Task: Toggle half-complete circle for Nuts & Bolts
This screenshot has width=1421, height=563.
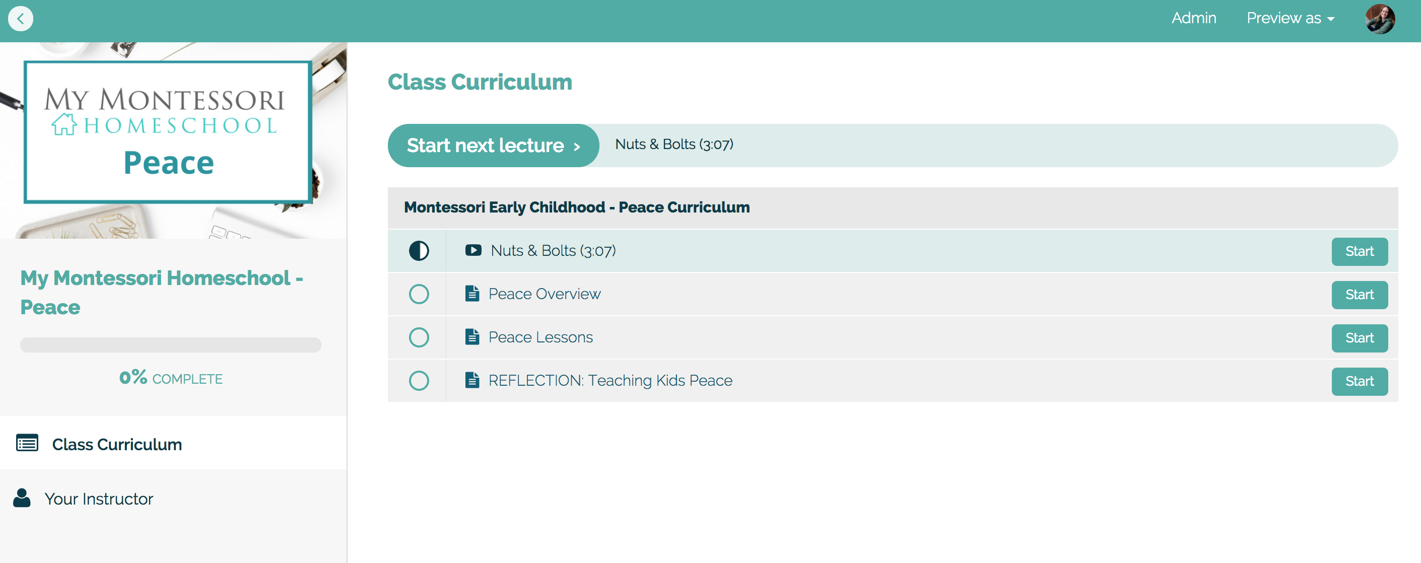Action: (419, 251)
